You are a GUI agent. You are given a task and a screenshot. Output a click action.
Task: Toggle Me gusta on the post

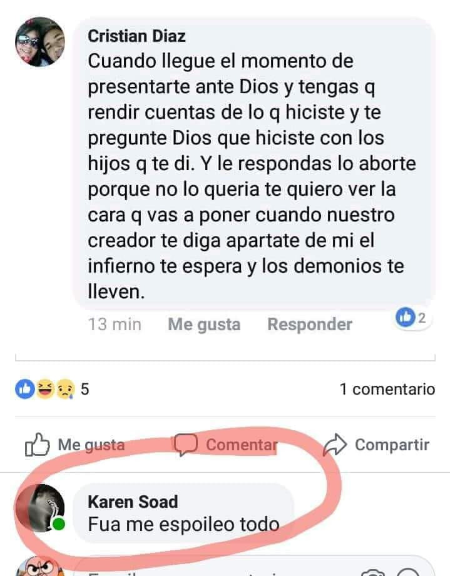(x=74, y=445)
